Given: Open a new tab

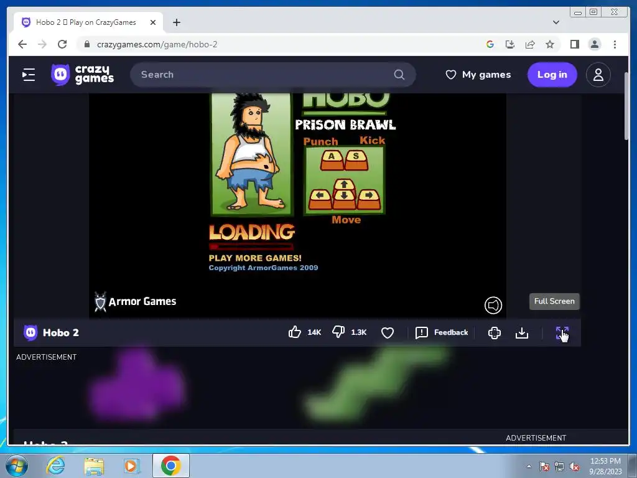Looking at the screenshot, I should [x=176, y=22].
